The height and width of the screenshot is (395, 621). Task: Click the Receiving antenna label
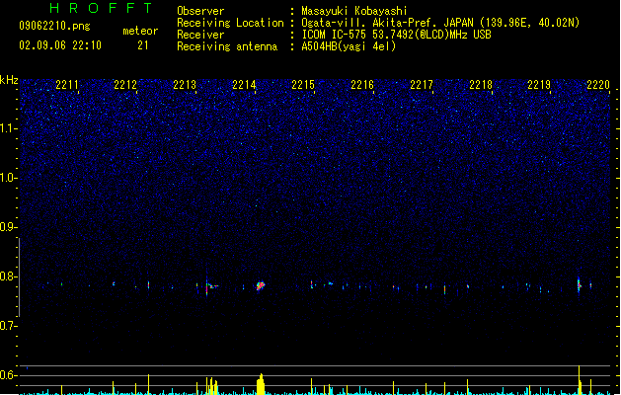click(227, 46)
